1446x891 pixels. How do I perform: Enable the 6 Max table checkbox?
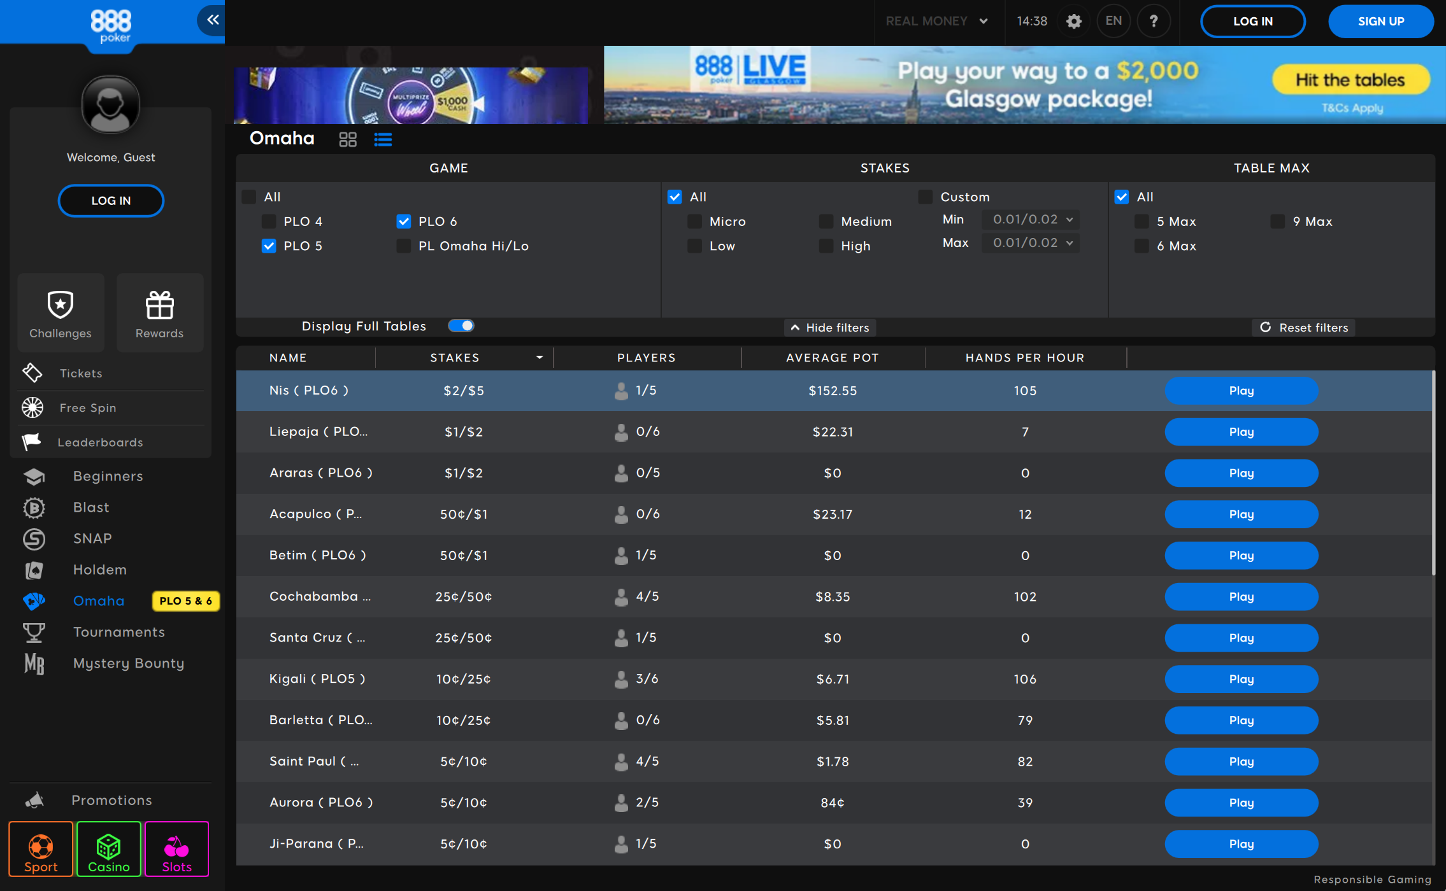1142,246
